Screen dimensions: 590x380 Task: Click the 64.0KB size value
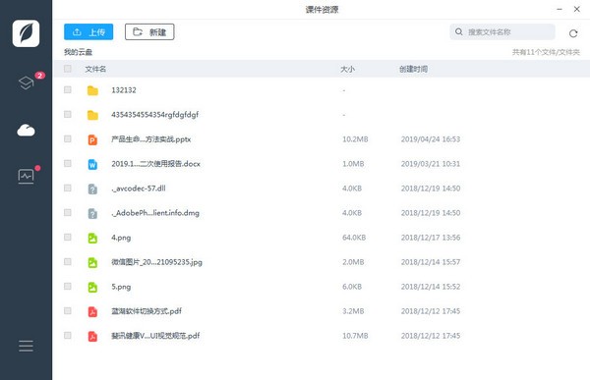(354, 238)
